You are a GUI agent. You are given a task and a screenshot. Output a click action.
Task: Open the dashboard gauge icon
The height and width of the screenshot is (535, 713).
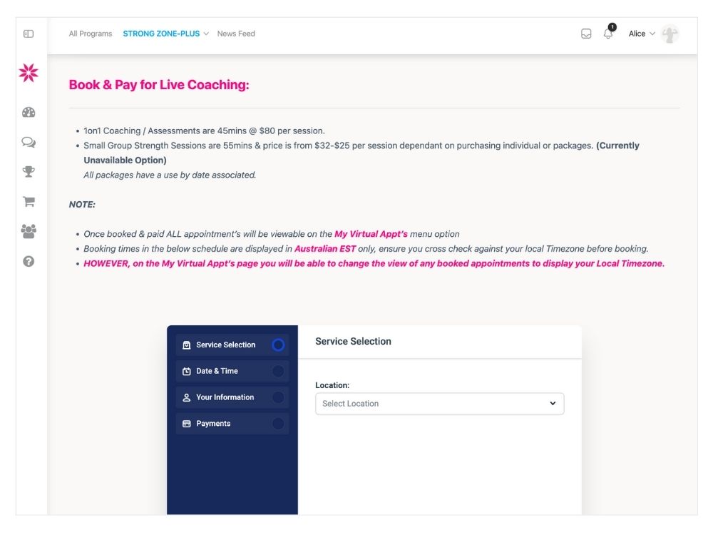(x=29, y=112)
